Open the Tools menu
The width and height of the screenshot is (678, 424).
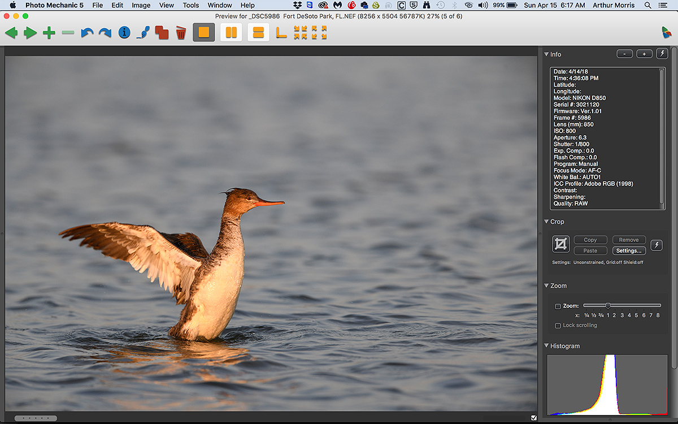pyautogui.click(x=191, y=5)
